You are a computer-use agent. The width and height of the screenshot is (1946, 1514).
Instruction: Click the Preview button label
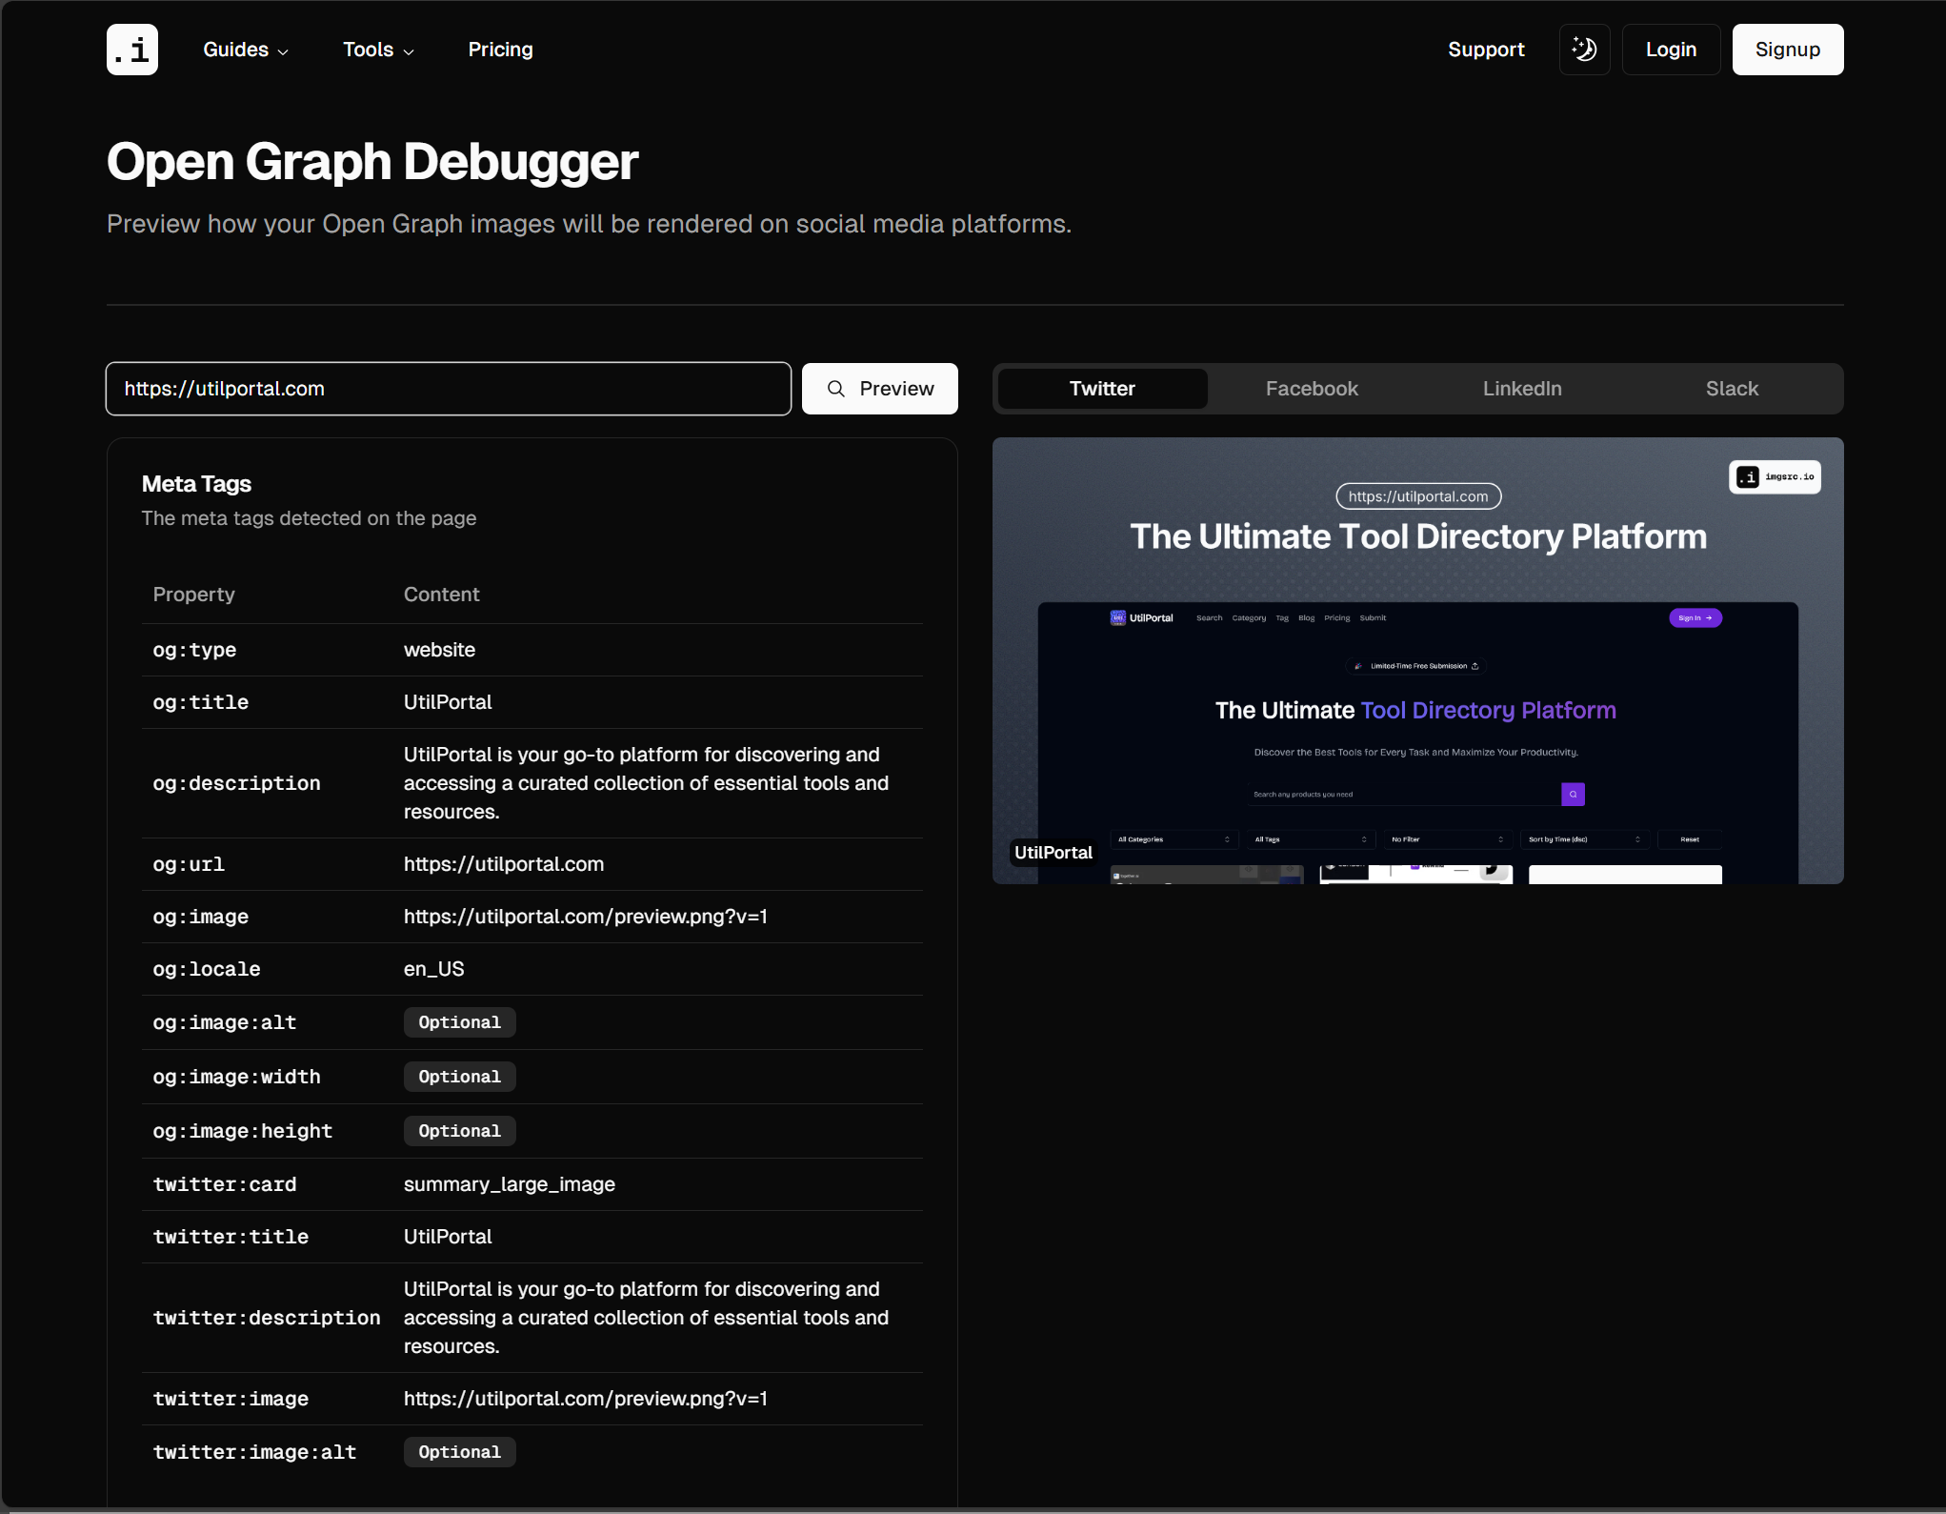(x=896, y=389)
